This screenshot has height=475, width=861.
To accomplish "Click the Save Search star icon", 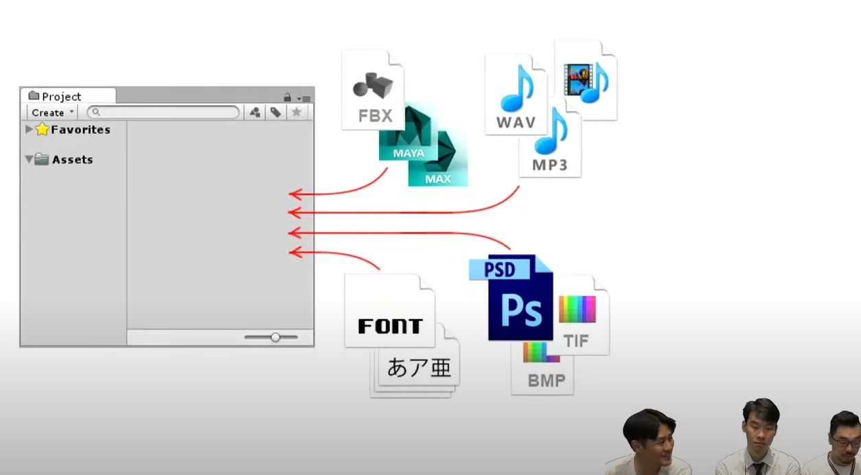I will pyautogui.click(x=297, y=113).
